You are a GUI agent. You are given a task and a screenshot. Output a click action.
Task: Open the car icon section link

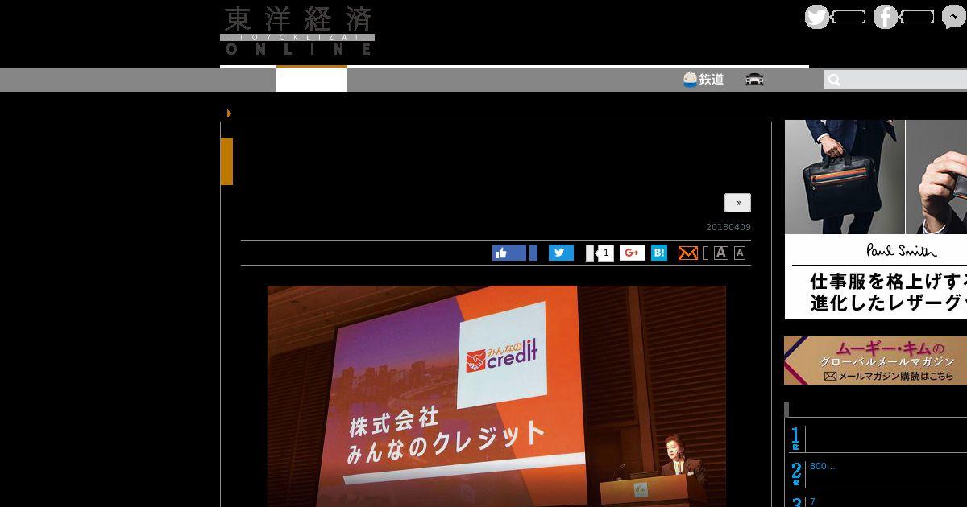tap(755, 79)
